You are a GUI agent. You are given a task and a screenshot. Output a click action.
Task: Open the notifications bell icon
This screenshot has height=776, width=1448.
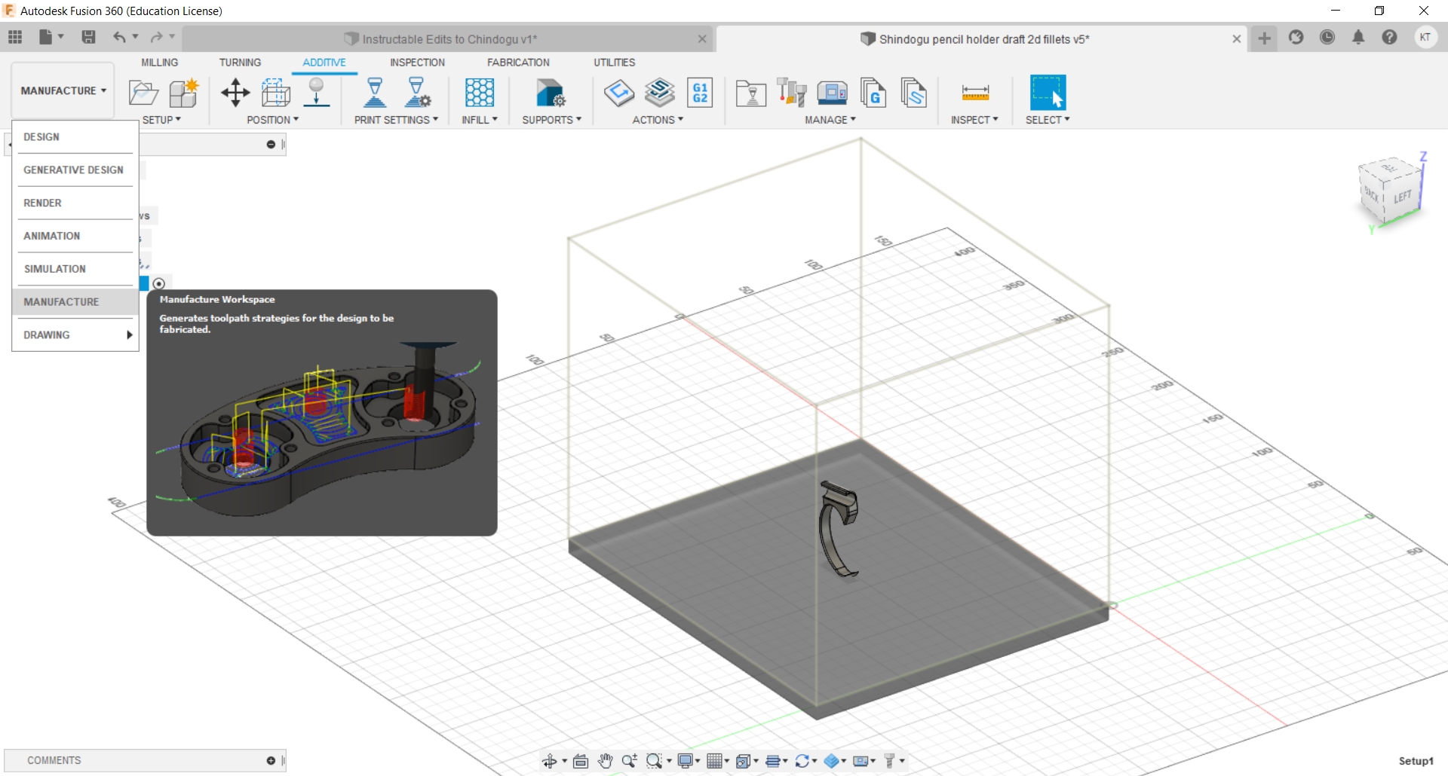coord(1358,38)
